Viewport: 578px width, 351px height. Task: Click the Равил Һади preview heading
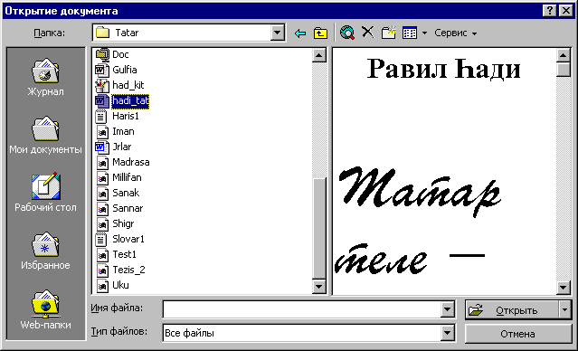[443, 69]
